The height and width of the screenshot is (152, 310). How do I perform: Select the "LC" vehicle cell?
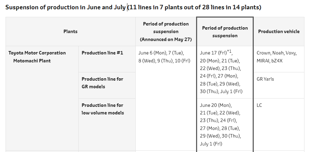(259, 105)
